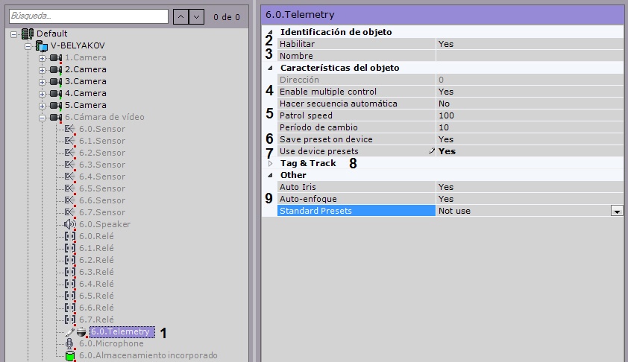Click the Búsqueda search field
Screen dimensions: 628x362
click(87, 15)
